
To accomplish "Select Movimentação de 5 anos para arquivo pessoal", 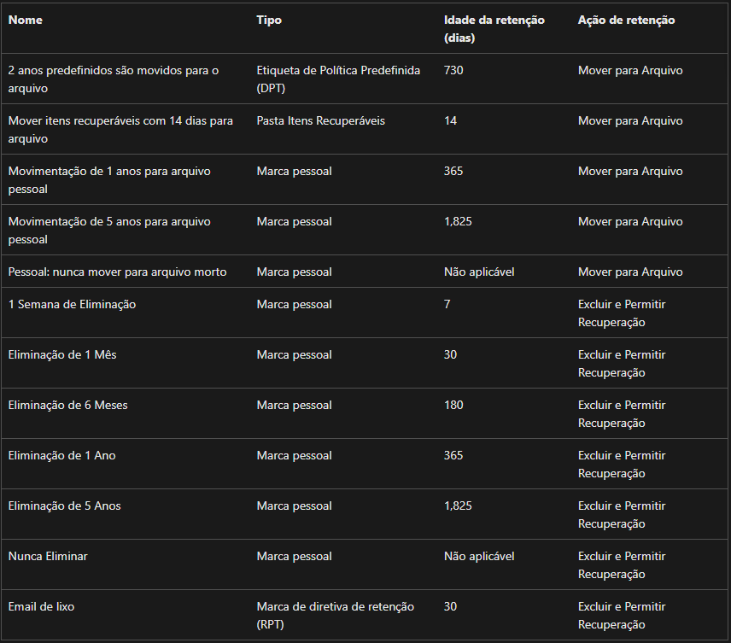I will tap(109, 230).
